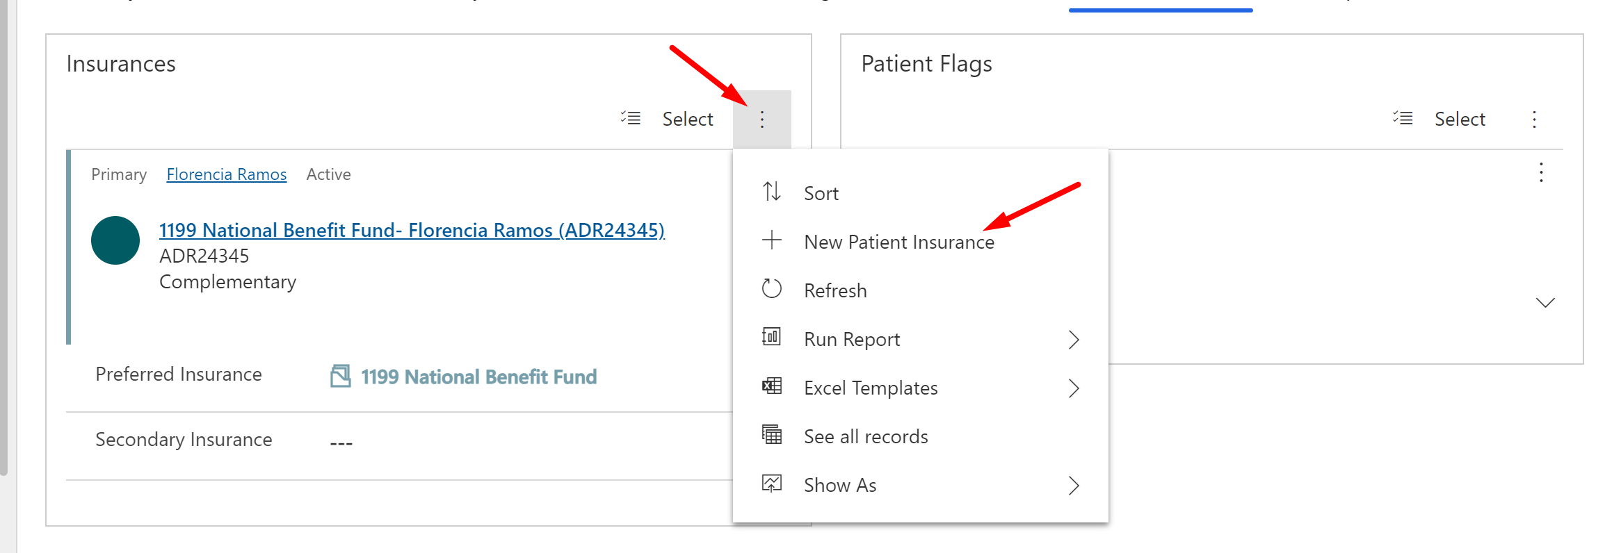Open Insurances more commands ellipsis
The width and height of the screenshot is (1605, 553).
761,119
